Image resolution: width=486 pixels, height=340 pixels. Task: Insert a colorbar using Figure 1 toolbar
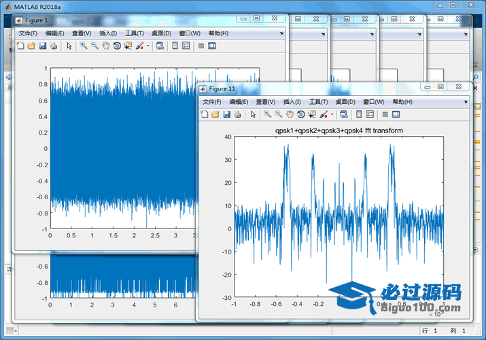[x=174, y=46]
